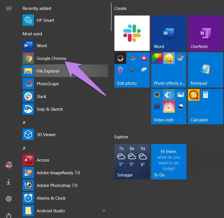Open Settings gear in the sidebar

(x=9, y=199)
